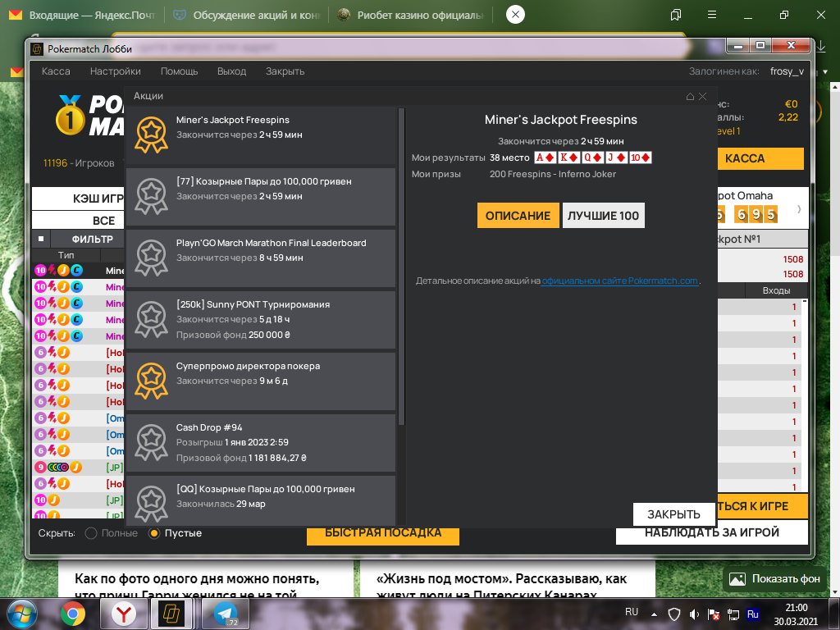Select Полные radio button
Image resolution: width=840 pixels, height=630 pixels.
point(91,533)
